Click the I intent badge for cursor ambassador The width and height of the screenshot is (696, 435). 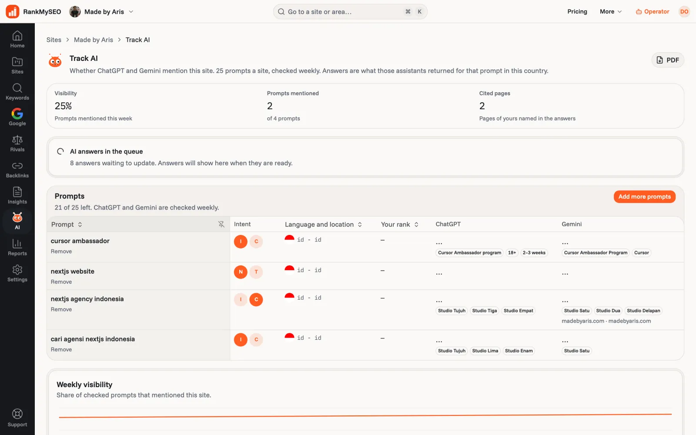tap(241, 241)
